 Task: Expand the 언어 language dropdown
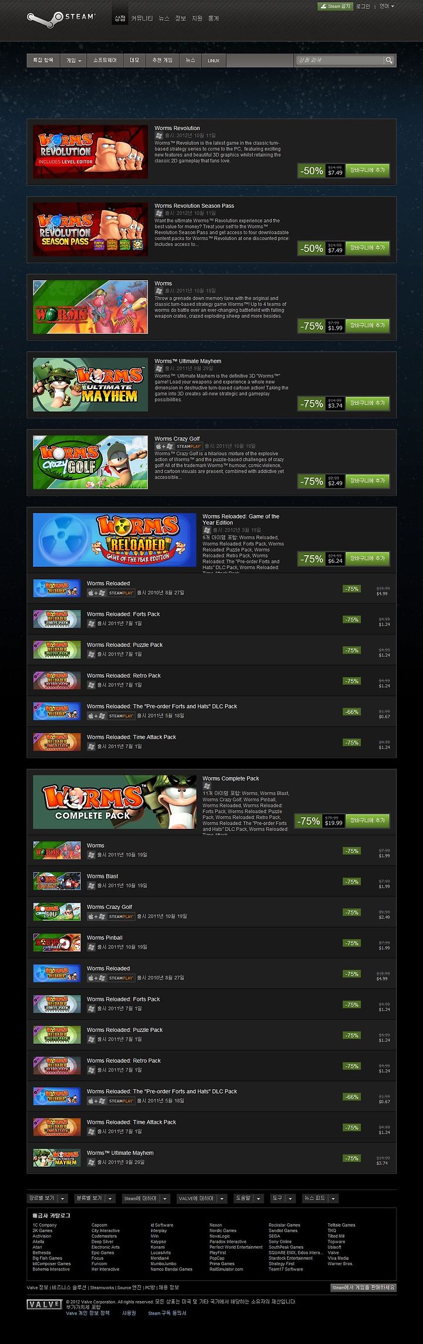[x=387, y=6]
